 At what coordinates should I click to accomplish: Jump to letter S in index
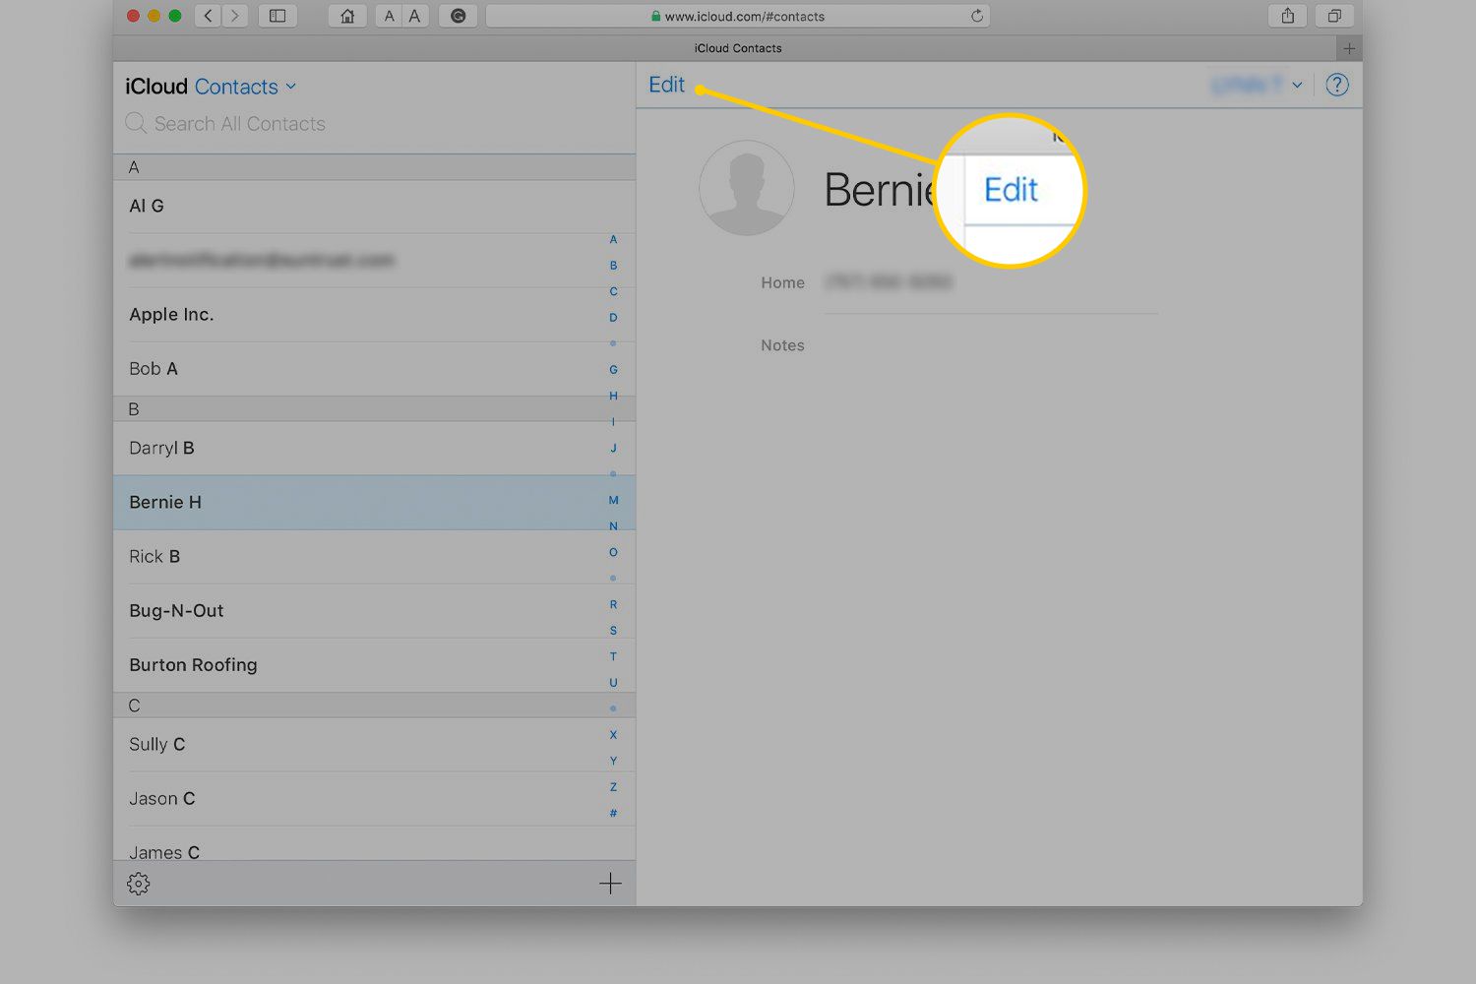(x=613, y=631)
